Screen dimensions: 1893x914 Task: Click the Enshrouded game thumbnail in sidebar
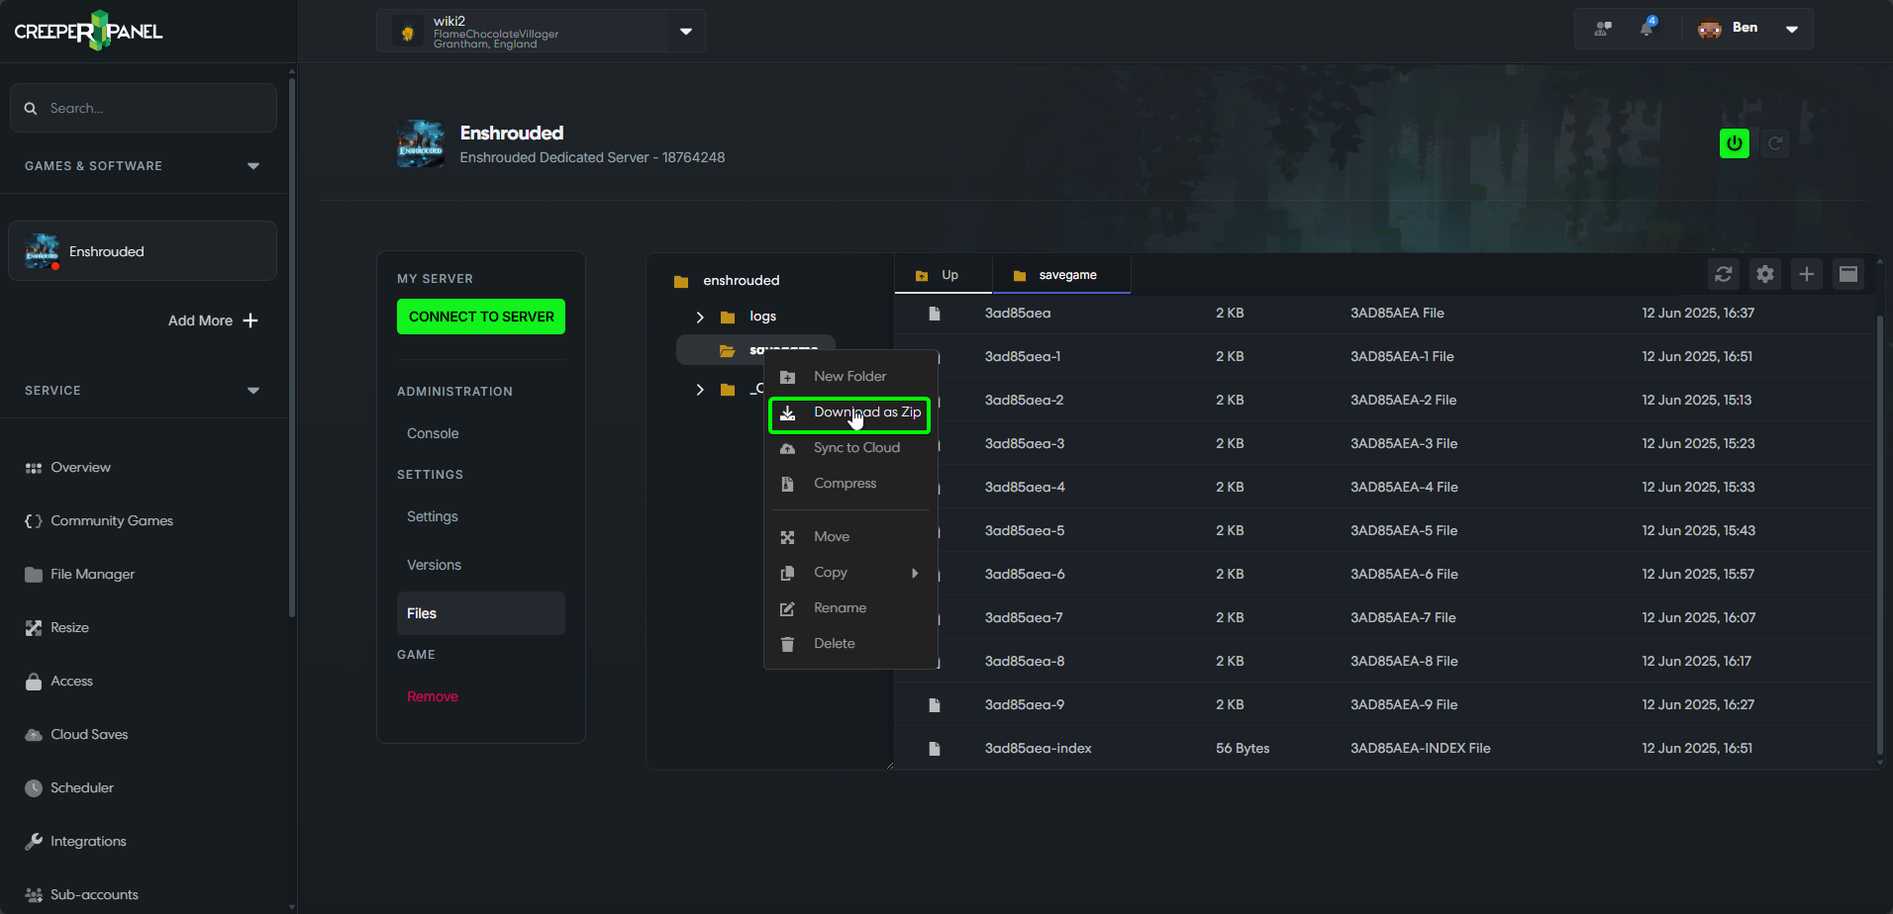coord(42,251)
